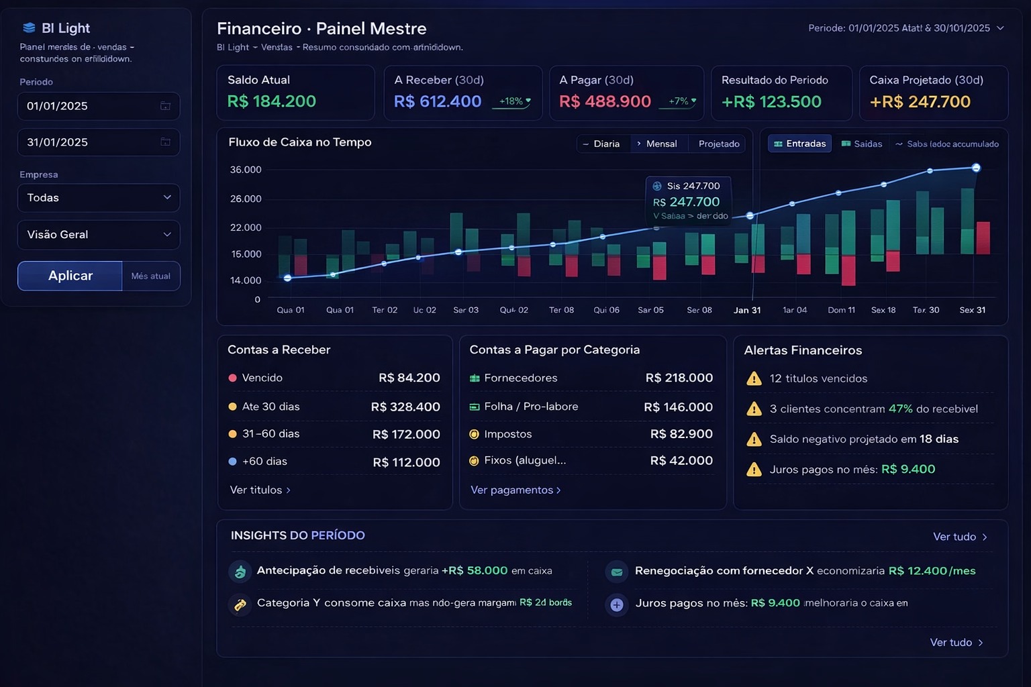Click Ver tudo at bottom of insights
This screenshot has height=687, width=1031.
[x=956, y=643]
